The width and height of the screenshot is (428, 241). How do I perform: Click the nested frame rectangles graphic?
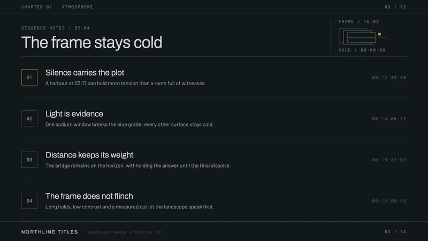[357, 36]
